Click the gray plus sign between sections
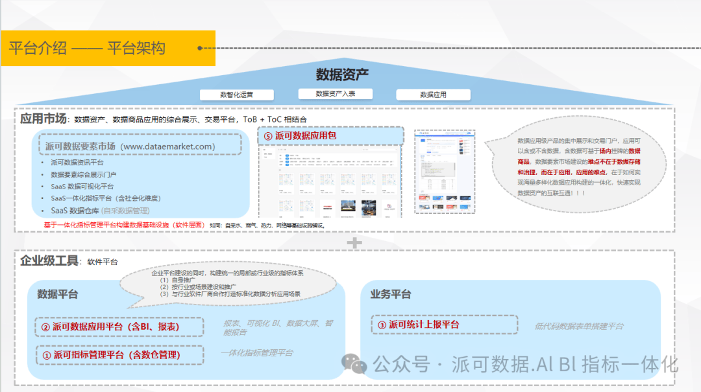Screen dimensions: 701x392 pos(354,243)
